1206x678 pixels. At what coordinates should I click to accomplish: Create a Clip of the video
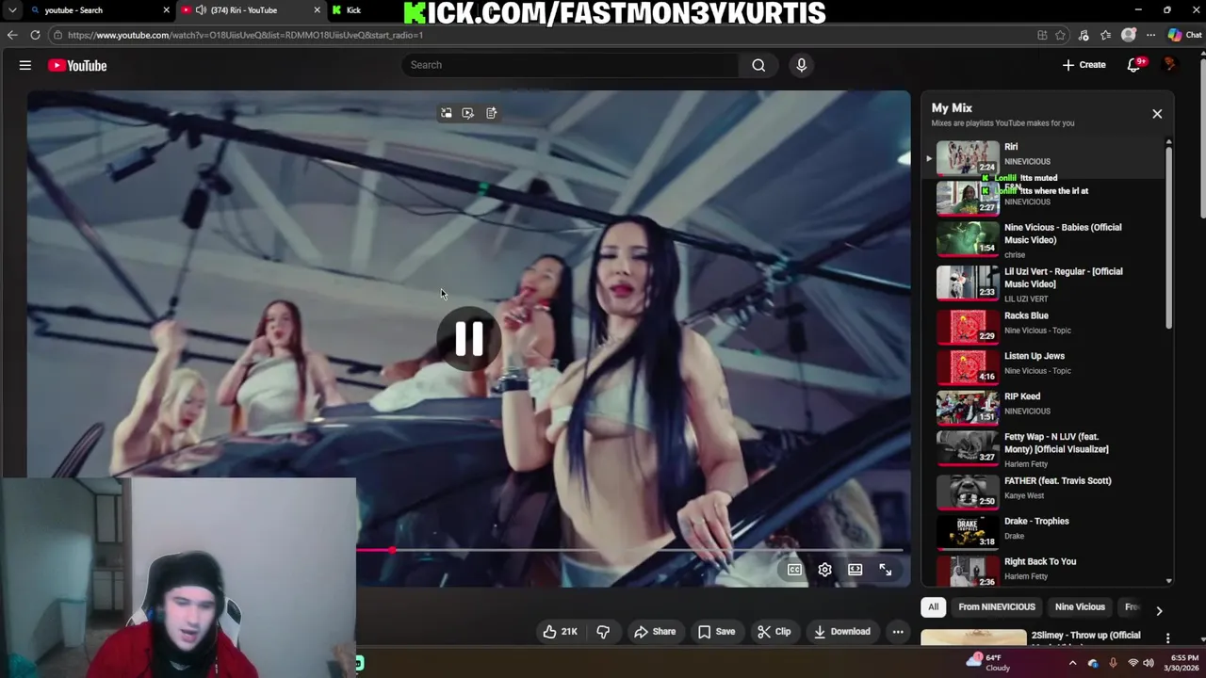(774, 632)
